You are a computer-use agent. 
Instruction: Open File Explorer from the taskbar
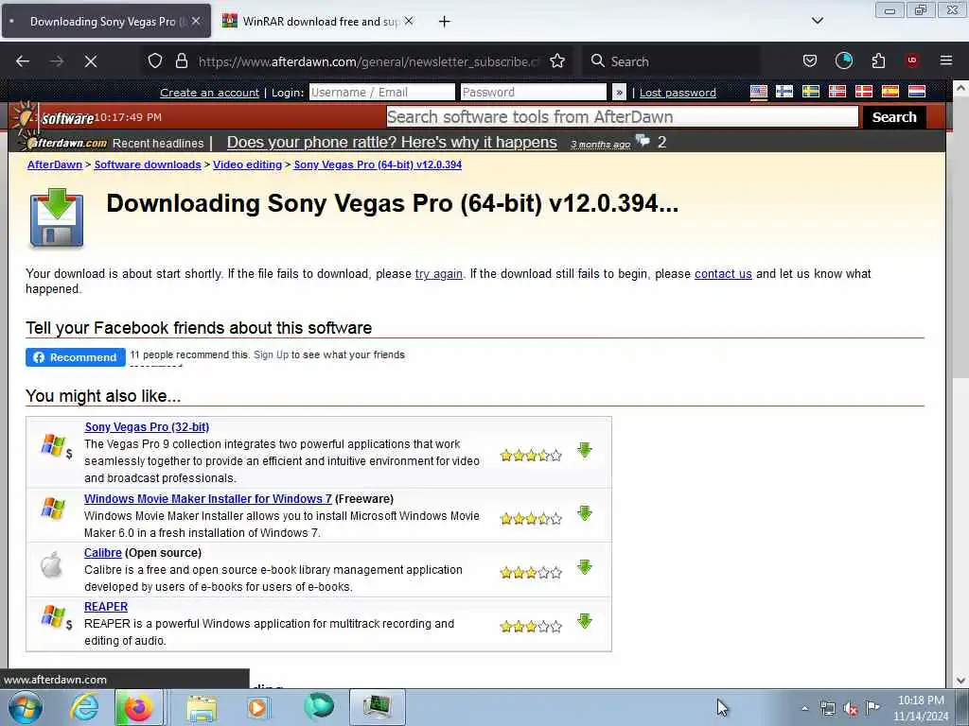tap(203, 707)
